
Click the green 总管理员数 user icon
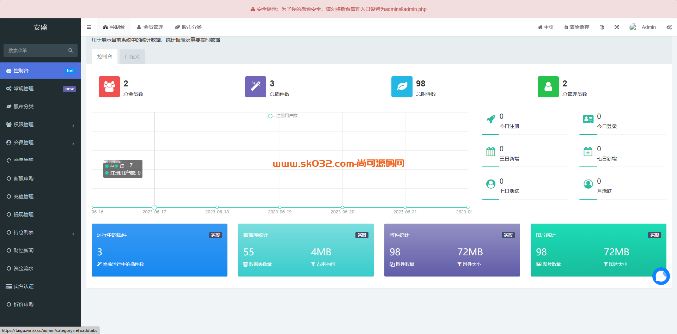pos(548,87)
